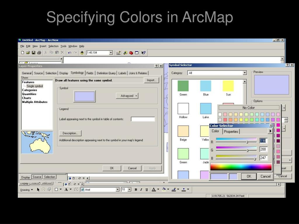Open a map with the Open icon
Screen dimensions: 299x224
coord(28,53)
